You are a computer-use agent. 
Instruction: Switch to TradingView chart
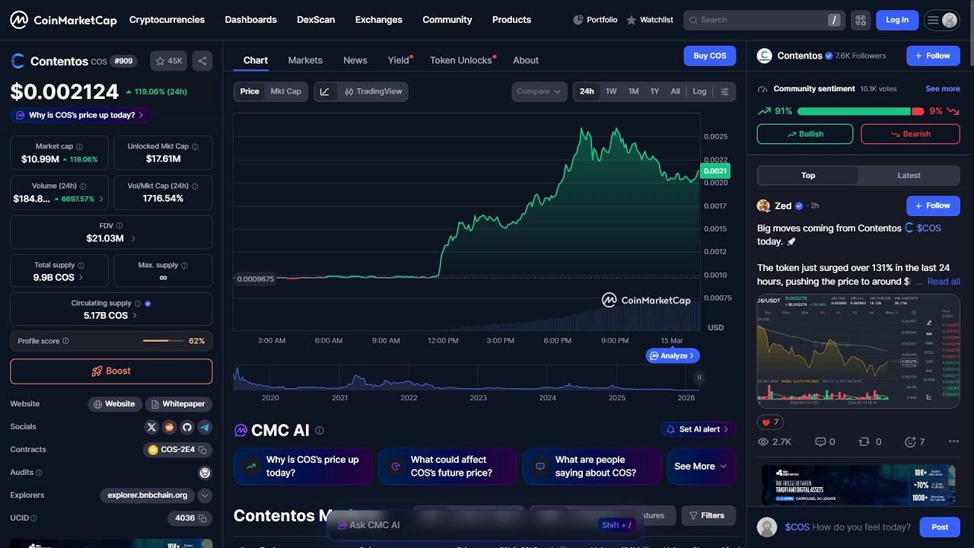click(373, 91)
